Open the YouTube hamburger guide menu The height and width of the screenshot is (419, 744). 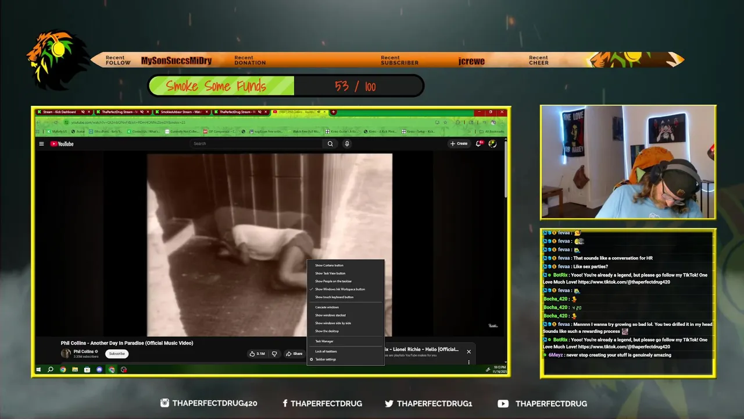click(x=41, y=144)
